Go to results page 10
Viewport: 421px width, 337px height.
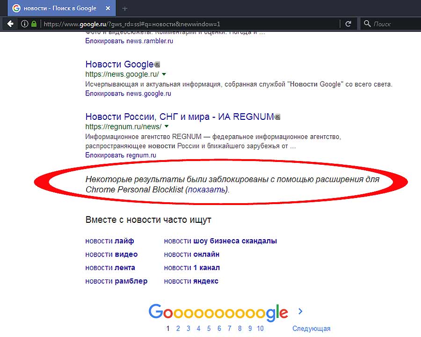pos(260,329)
